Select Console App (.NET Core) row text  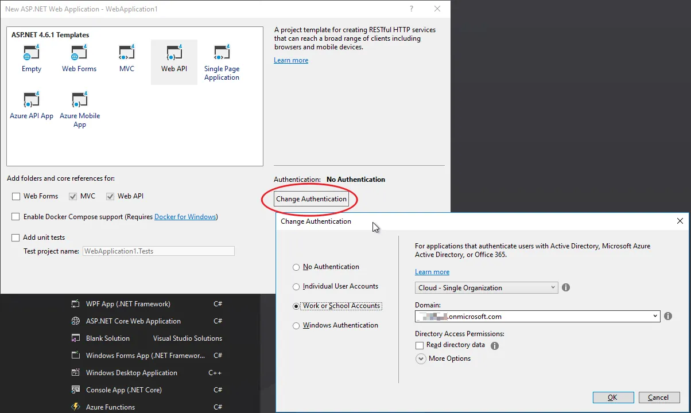(x=124, y=390)
